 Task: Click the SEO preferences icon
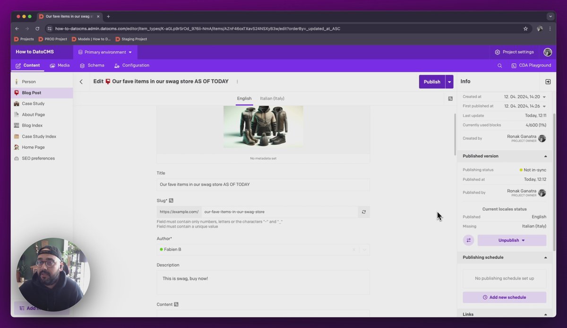click(17, 158)
